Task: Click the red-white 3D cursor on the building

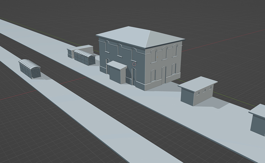Action: point(134,64)
